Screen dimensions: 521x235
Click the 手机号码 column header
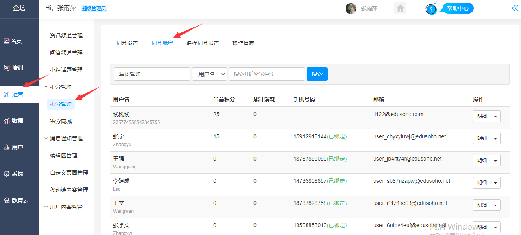point(304,99)
